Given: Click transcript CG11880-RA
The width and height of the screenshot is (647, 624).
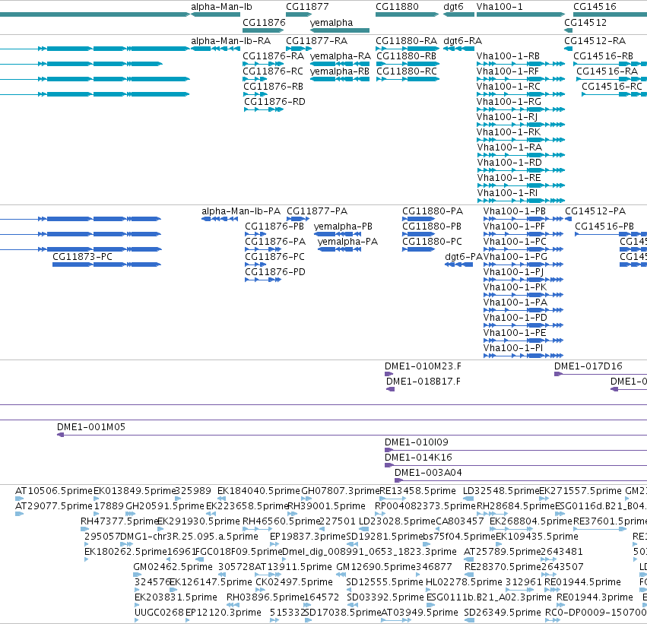Looking at the screenshot, I should 406,41.
